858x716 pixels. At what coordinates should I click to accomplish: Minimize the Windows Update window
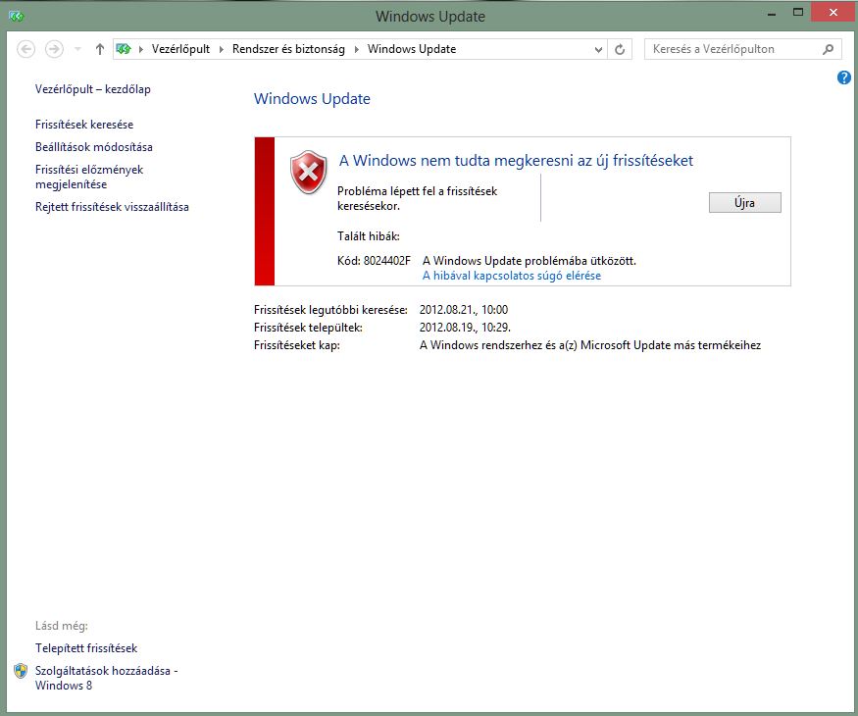point(772,13)
